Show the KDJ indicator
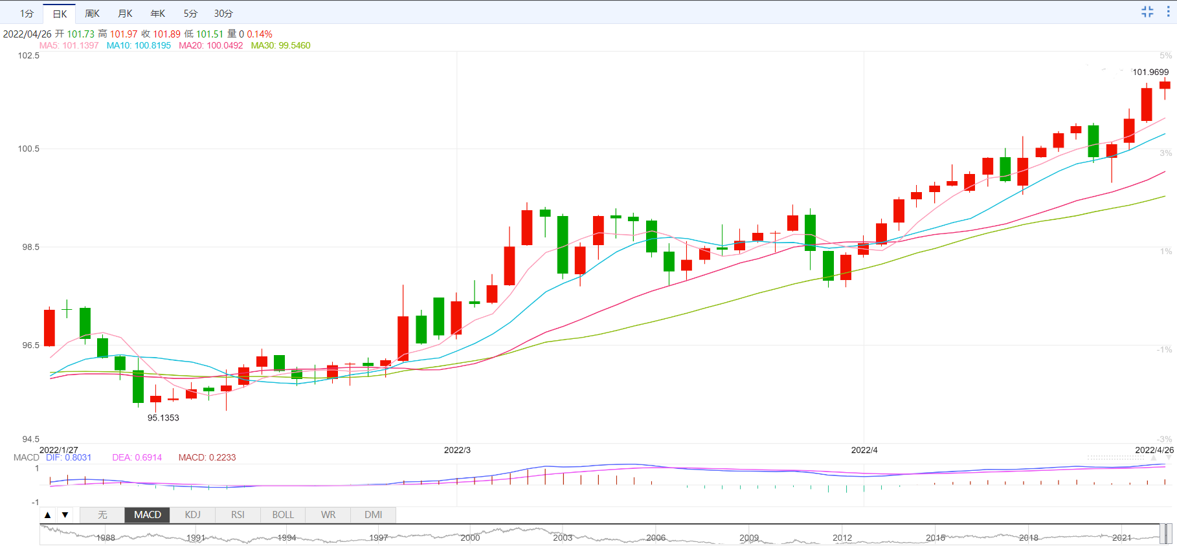The width and height of the screenshot is (1177, 553). click(193, 515)
